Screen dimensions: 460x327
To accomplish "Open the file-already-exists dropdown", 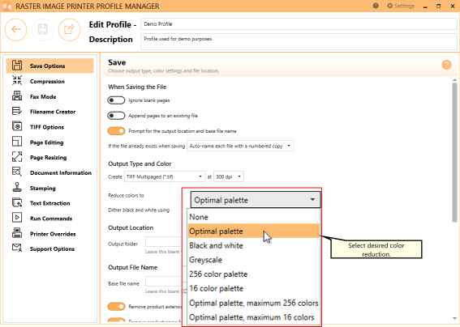I will [241, 146].
